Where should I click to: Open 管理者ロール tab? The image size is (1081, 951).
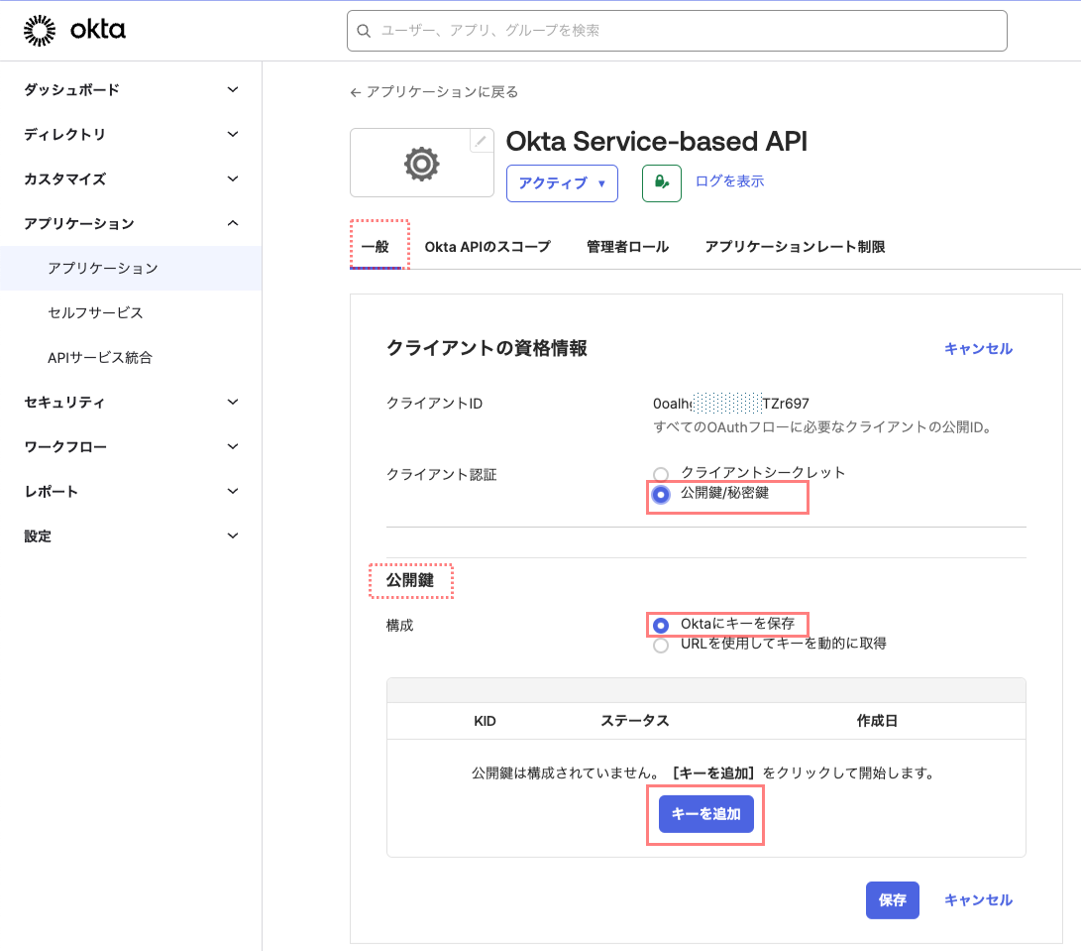tap(627, 247)
